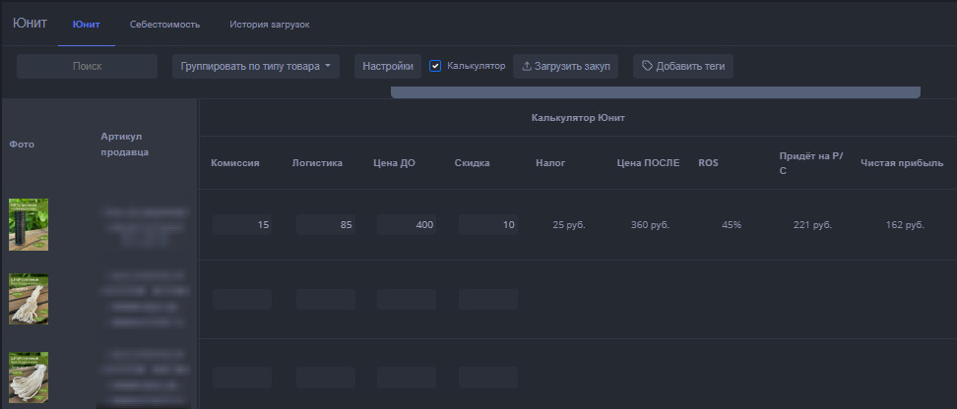957x409 pixels.
Task: Select the Юнит tab
Action: tap(86, 24)
